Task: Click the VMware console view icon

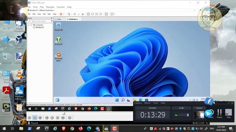Action: point(106,14)
